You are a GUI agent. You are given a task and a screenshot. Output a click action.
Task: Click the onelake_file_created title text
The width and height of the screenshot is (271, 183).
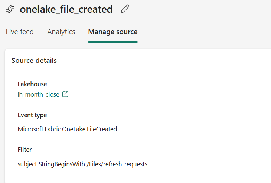(66, 9)
